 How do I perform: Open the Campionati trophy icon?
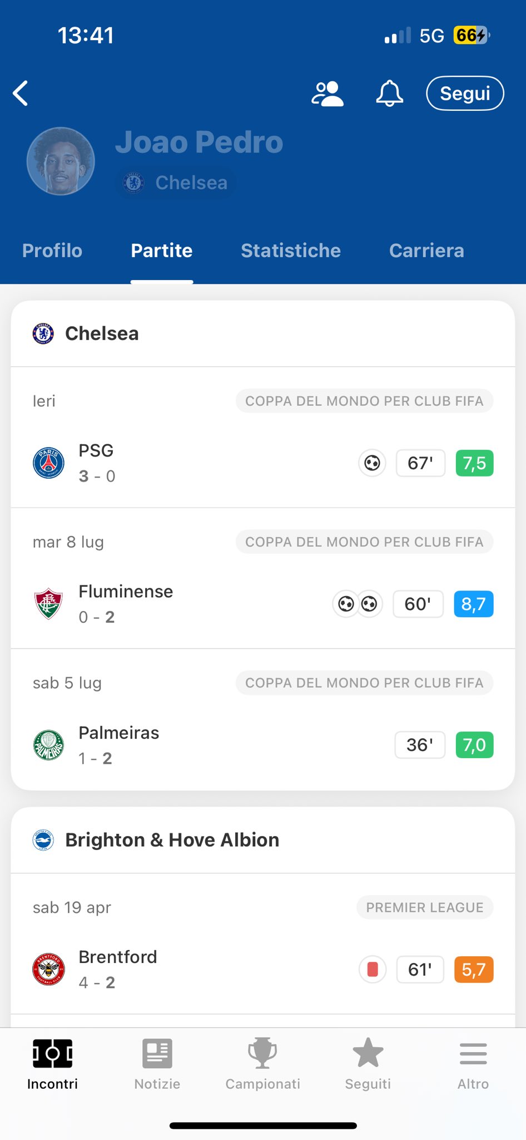(x=262, y=1053)
